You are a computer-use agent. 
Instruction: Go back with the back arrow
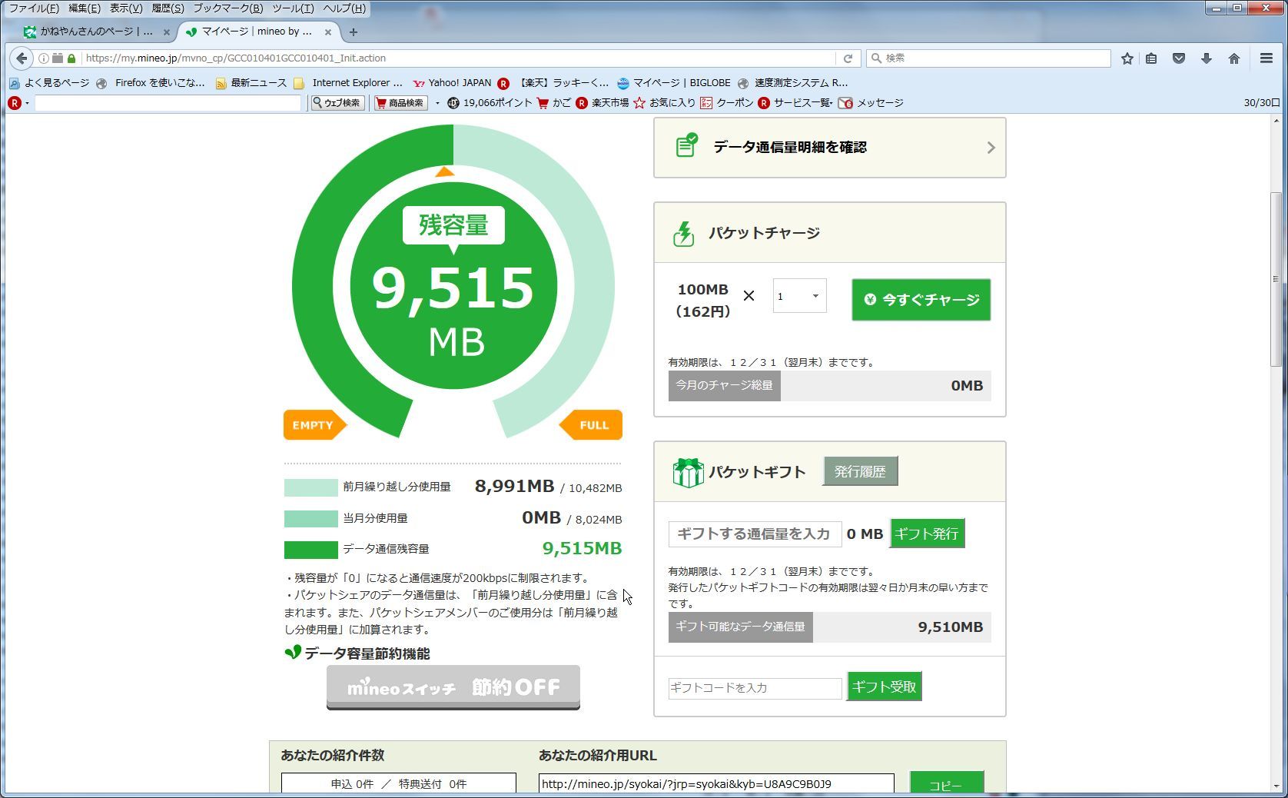click(22, 58)
